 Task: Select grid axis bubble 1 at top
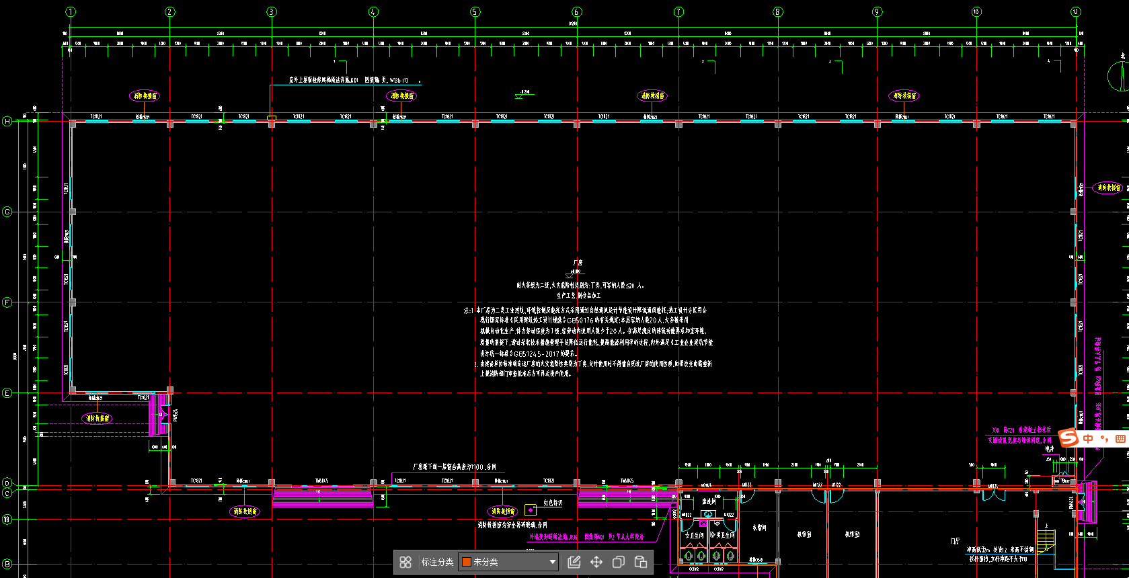(71, 12)
